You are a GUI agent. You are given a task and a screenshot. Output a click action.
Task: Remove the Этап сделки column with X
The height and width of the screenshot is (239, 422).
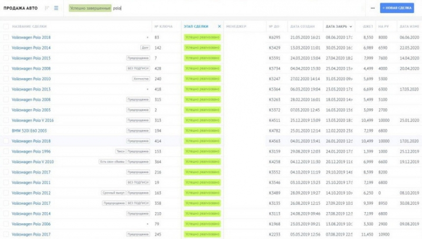[219, 26]
